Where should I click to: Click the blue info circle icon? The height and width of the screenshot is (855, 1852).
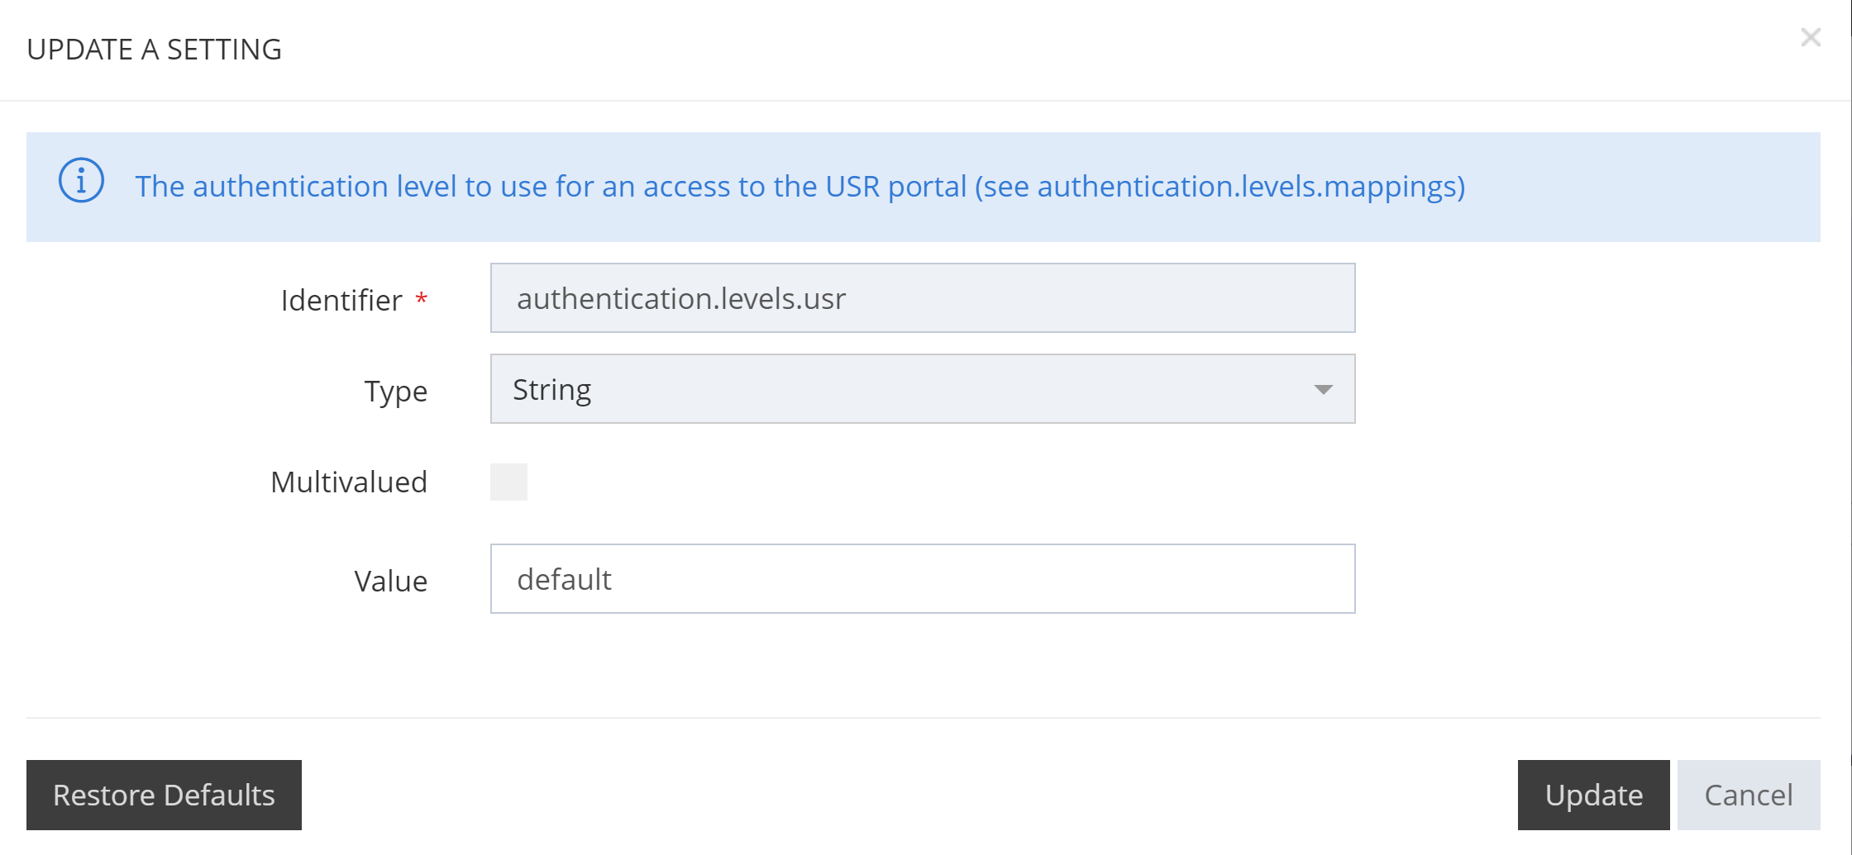[81, 180]
